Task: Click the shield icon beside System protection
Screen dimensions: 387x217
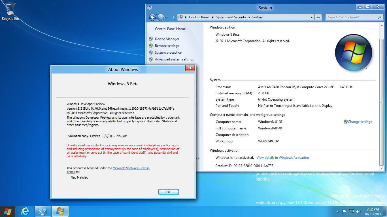Action: coord(151,53)
